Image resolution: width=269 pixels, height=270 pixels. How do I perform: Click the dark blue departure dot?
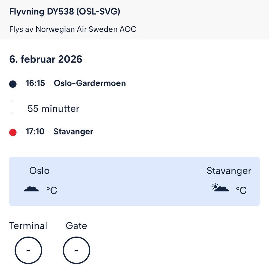coord(13,84)
